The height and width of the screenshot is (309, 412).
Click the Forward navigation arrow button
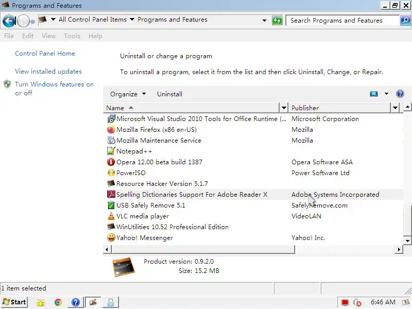click(x=23, y=21)
